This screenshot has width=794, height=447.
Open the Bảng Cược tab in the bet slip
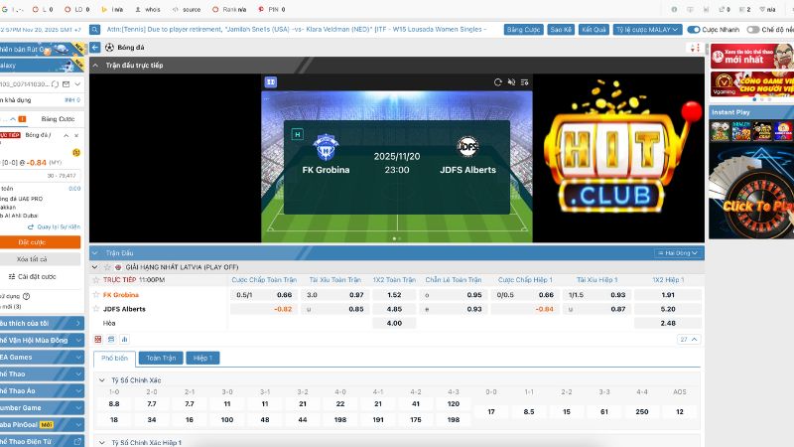[x=58, y=119]
